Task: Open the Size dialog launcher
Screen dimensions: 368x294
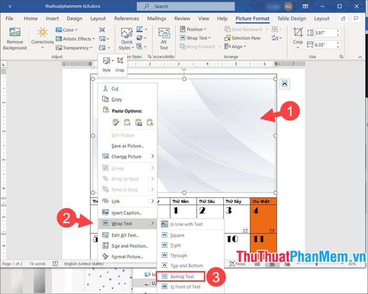Action: pyautogui.click(x=341, y=57)
